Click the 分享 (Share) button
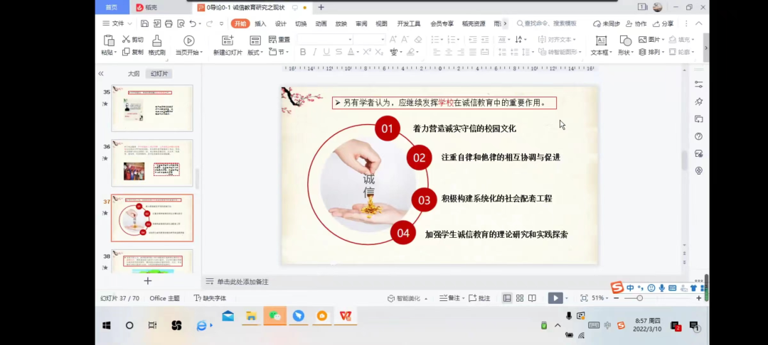Image resolution: width=768 pixels, height=345 pixels. (x=663, y=23)
